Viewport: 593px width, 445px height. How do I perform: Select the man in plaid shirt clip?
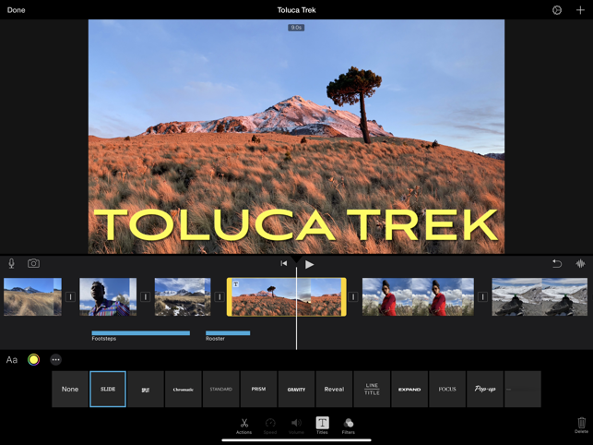[x=108, y=297]
